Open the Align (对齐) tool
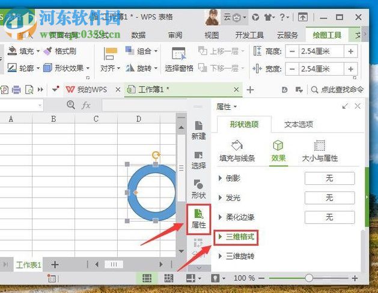378x293 pixels. pos(110,60)
